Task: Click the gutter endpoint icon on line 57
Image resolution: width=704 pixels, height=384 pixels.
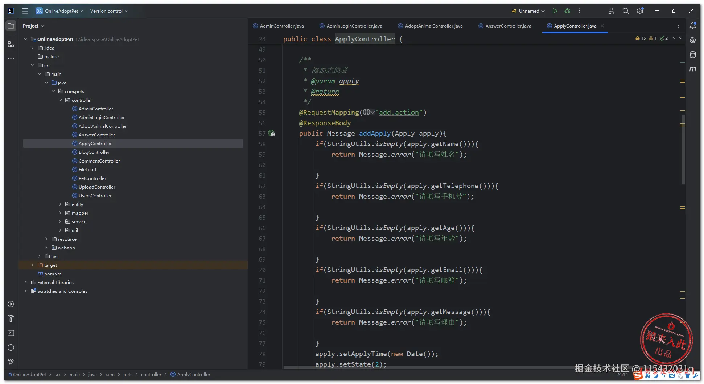Action: tap(272, 134)
